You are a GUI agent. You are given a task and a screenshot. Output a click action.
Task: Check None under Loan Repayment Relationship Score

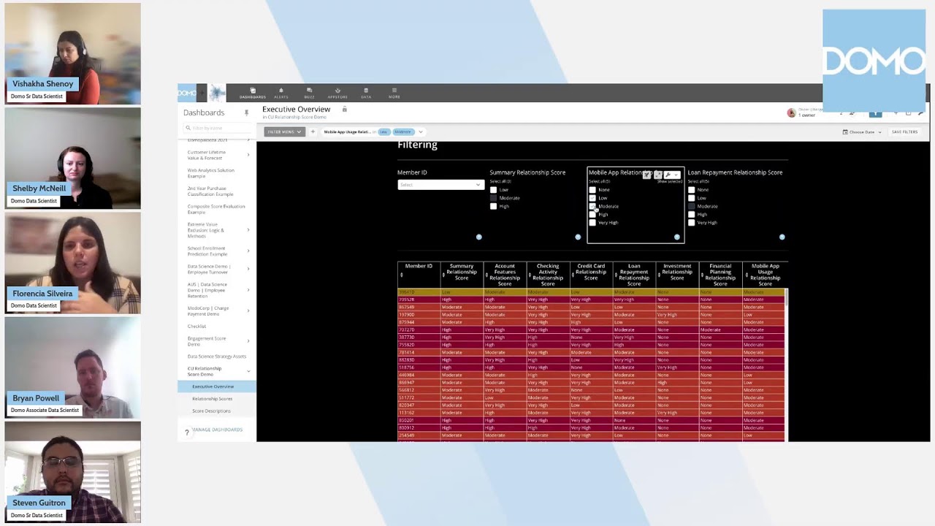(x=692, y=190)
